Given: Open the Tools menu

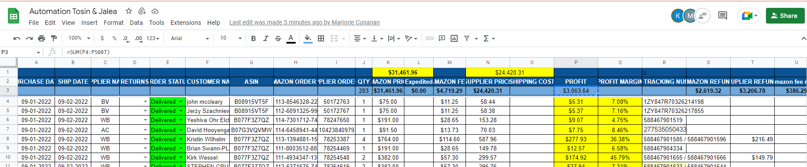Looking at the screenshot, I should [x=157, y=23].
